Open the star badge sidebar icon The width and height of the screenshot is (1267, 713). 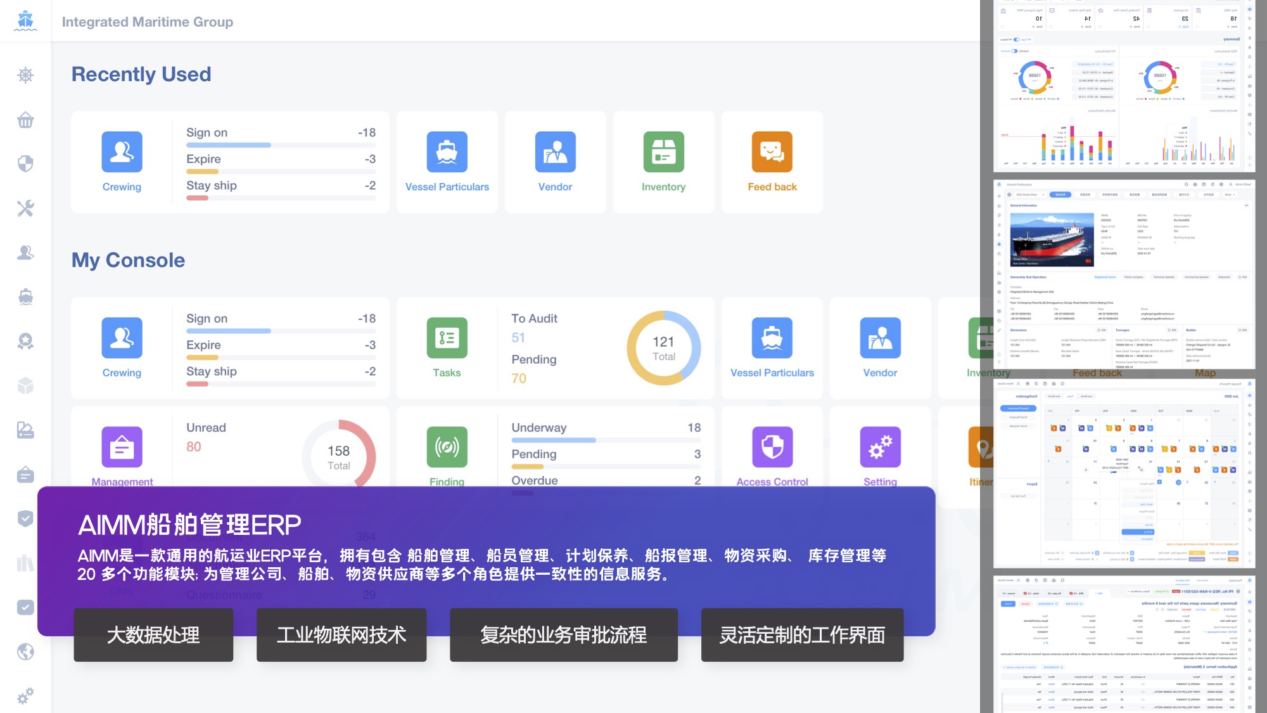click(x=25, y=342)
